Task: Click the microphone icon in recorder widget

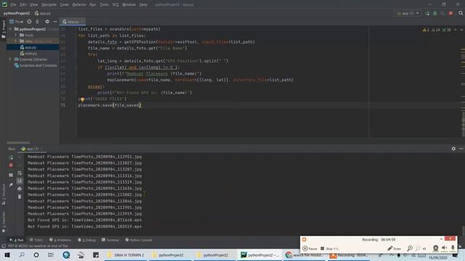Action: point(453,248)
